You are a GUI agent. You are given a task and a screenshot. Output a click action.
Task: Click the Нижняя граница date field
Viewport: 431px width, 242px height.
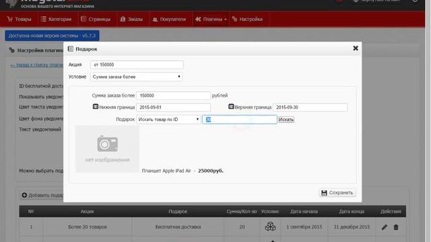click(173, 108)
